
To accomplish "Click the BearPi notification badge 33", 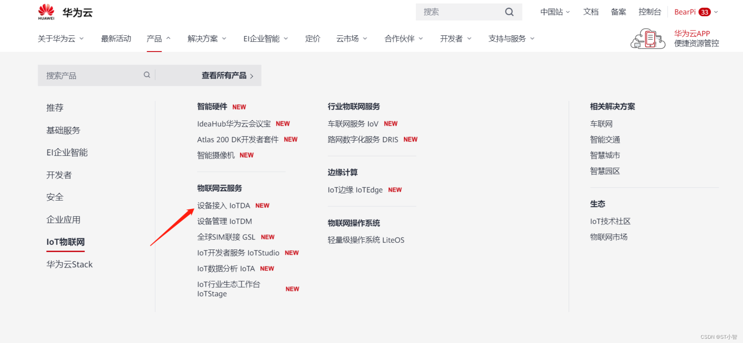I will pos(705,12).
